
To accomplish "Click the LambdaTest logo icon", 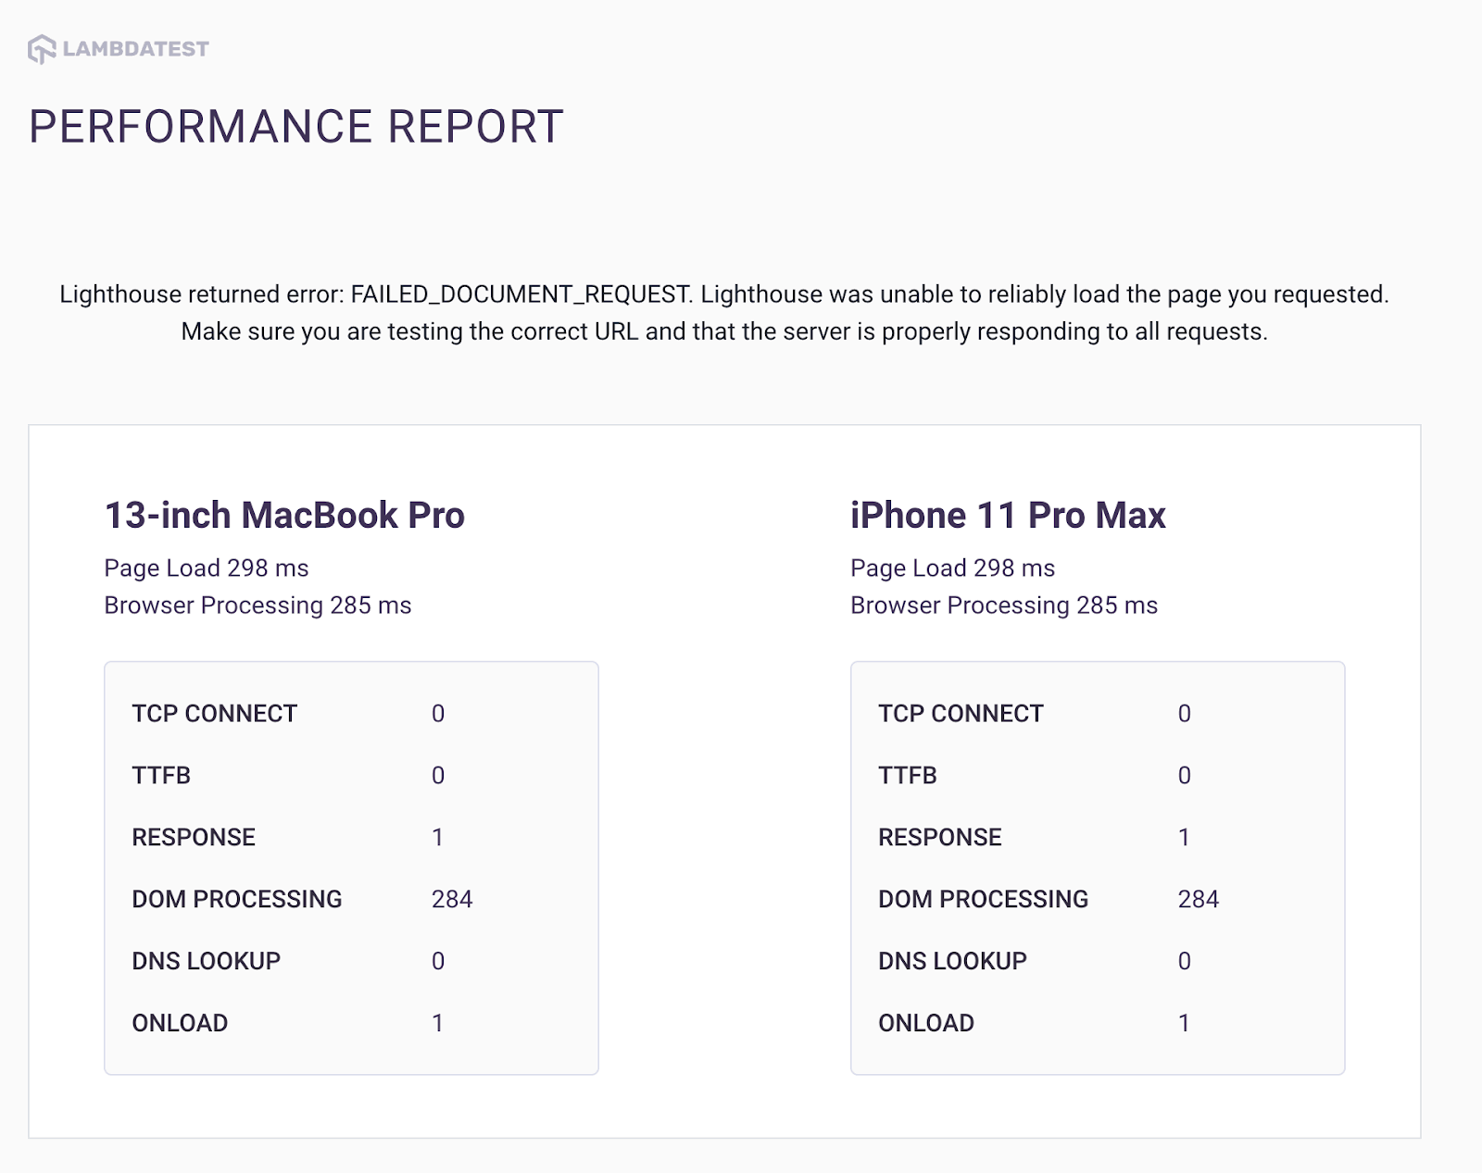I will 42,49.
